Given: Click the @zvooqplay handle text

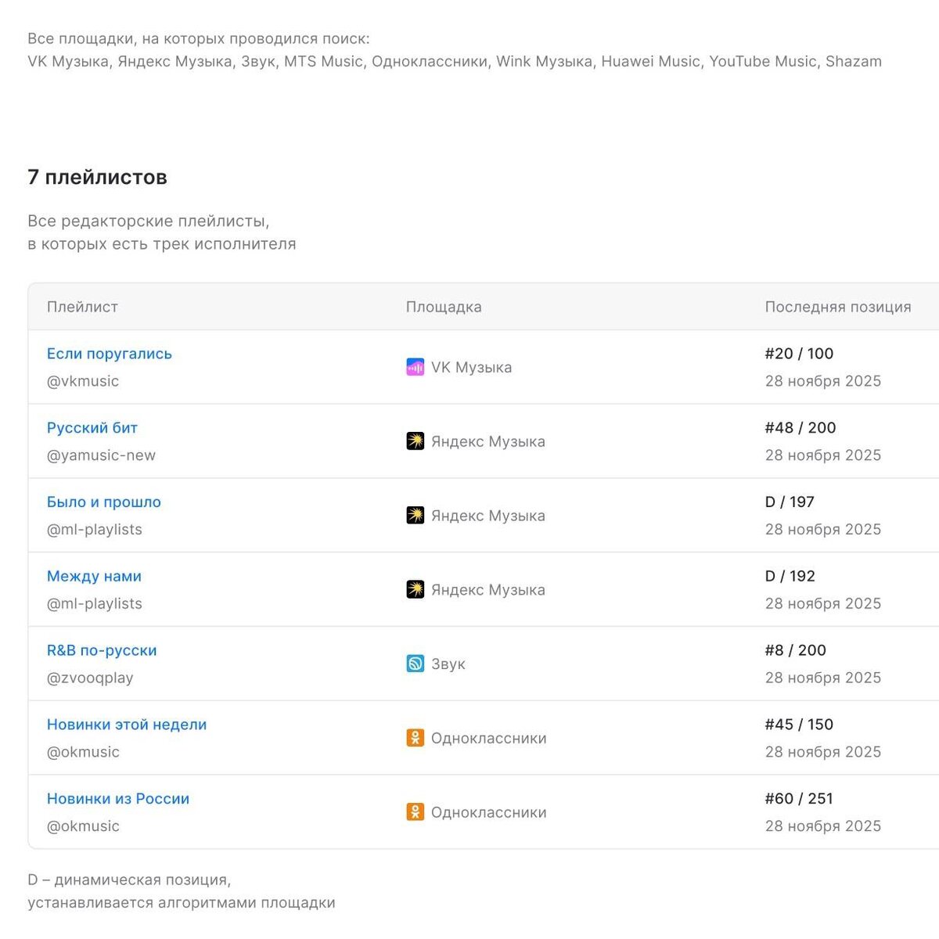Looking at the screenshot, I should pos(90,678).
